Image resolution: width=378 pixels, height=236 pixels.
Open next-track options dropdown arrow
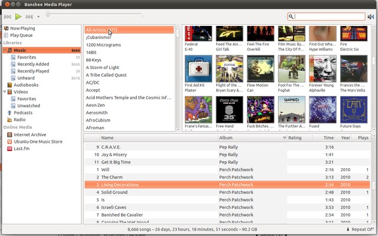click(38, 17)
